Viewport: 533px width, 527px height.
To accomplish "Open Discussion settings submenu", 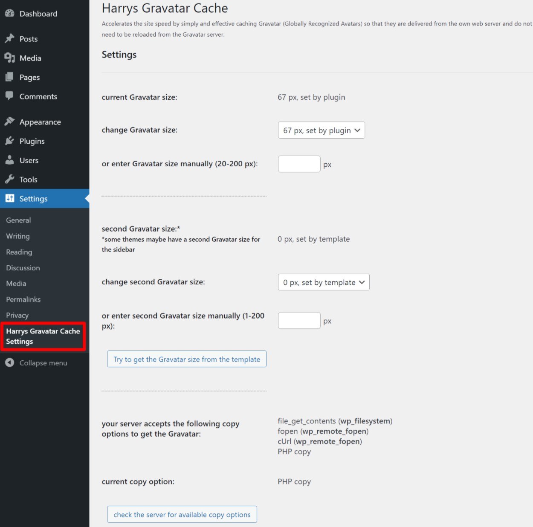I will pyautogui.click(x=23, y=268).
